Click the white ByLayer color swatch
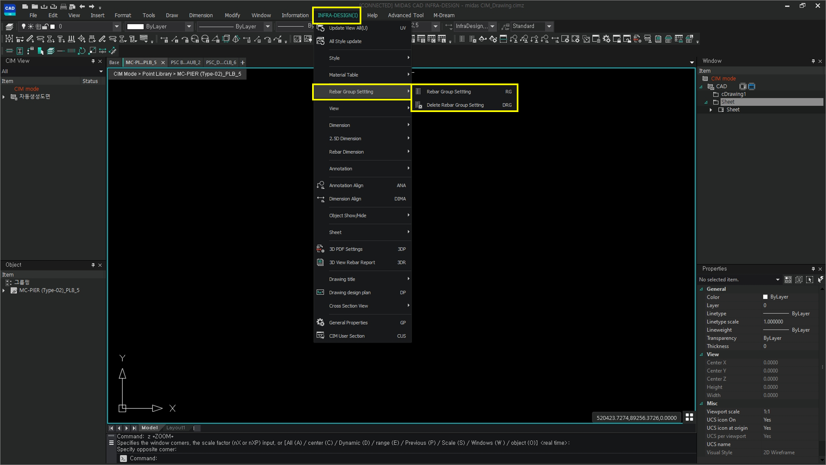The image size is (826, 465). pos(135,26)
